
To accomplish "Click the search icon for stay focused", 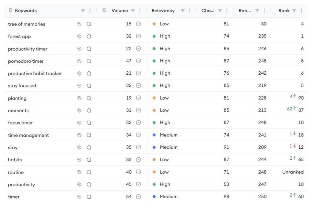I will click(89, 86).
